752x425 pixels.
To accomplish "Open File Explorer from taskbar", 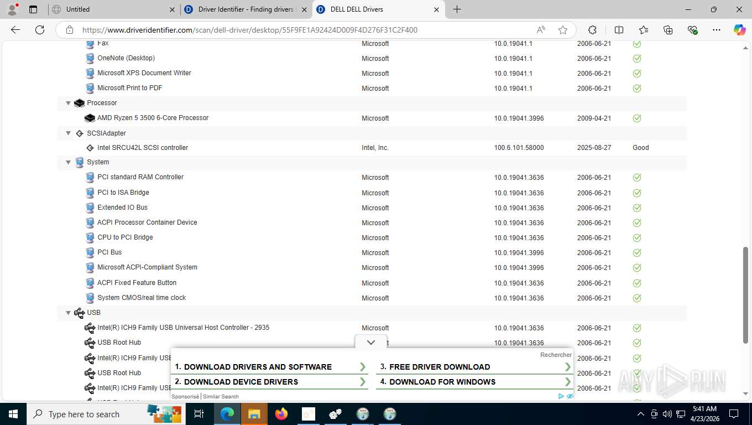I will click(x=254, y=414).
